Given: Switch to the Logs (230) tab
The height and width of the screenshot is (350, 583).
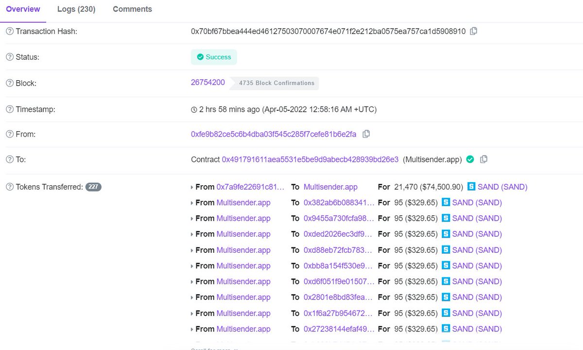Looking at the screenshot, I should pos(75,9).
